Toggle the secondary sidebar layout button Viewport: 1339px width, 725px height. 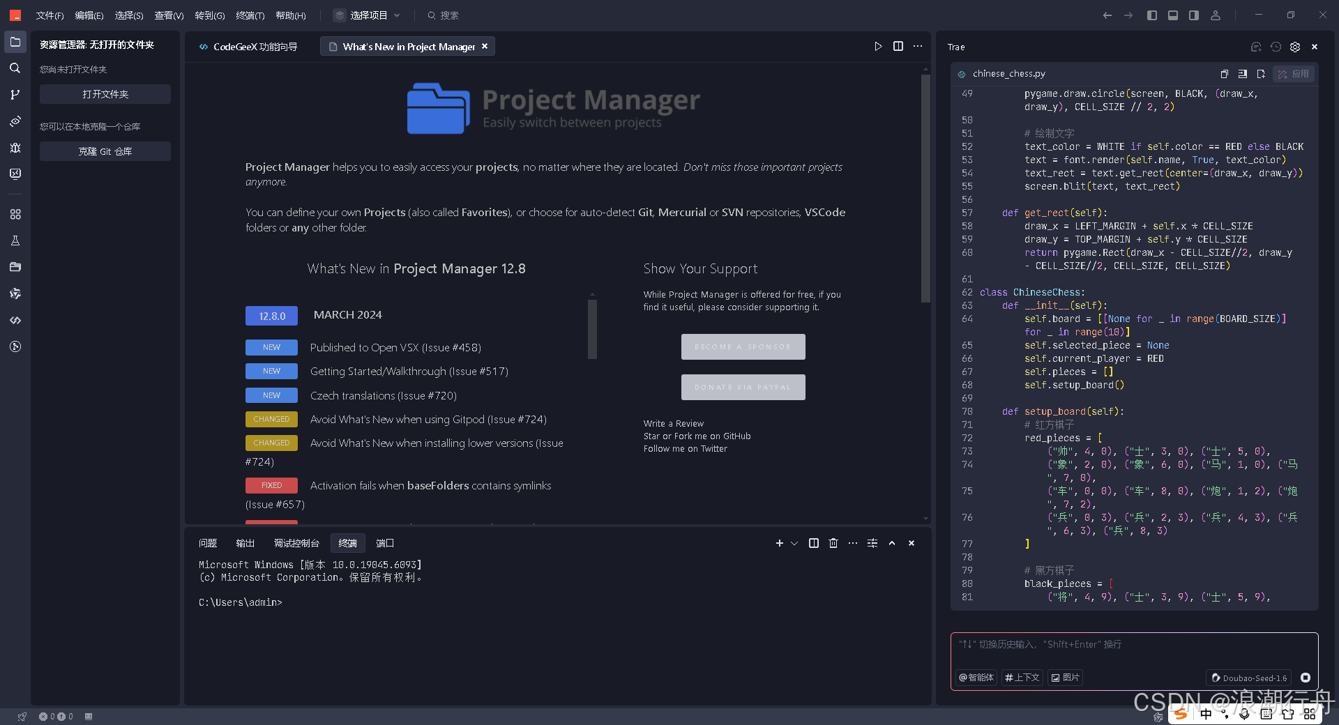pyautogui.click(x=1194, y=15)
